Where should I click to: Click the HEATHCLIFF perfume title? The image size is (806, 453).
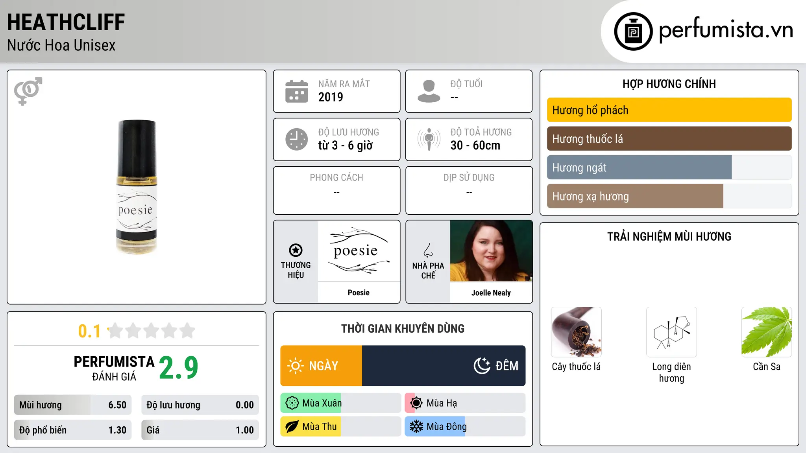[66, 22]
